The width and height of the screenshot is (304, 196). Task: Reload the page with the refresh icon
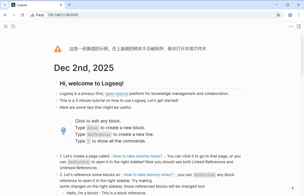click(22, 15)
